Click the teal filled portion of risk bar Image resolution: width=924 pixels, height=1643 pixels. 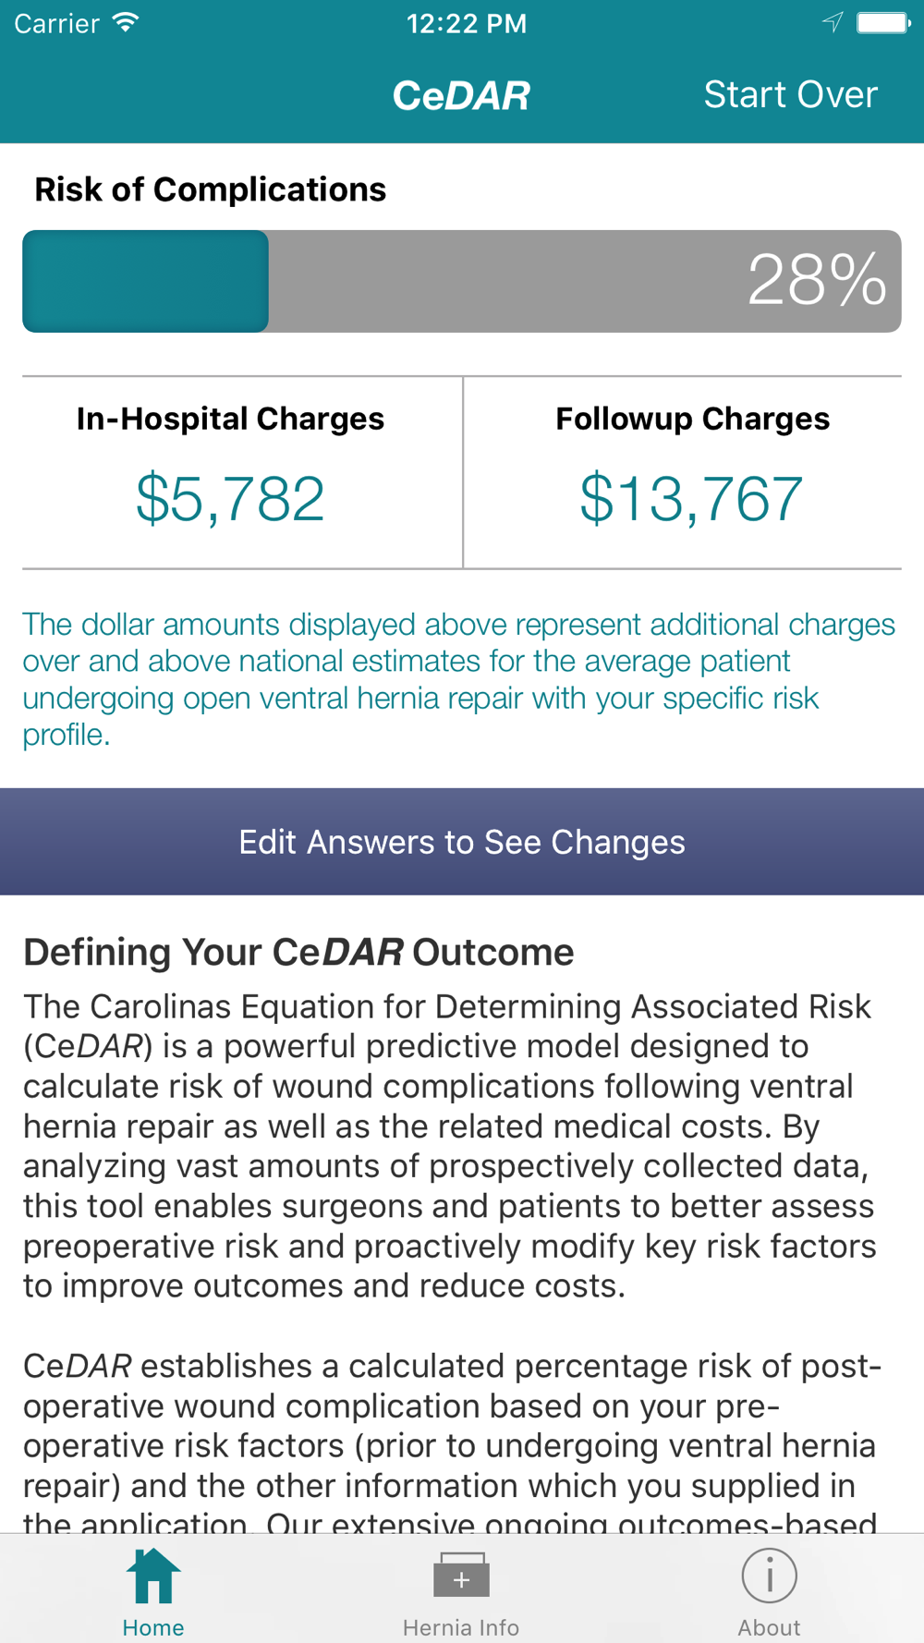click(146, 281)
